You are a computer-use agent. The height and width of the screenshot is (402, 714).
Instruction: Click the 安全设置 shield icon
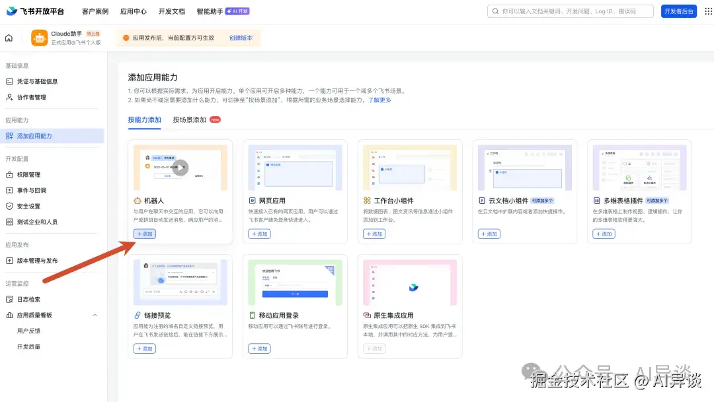point(9,206)
